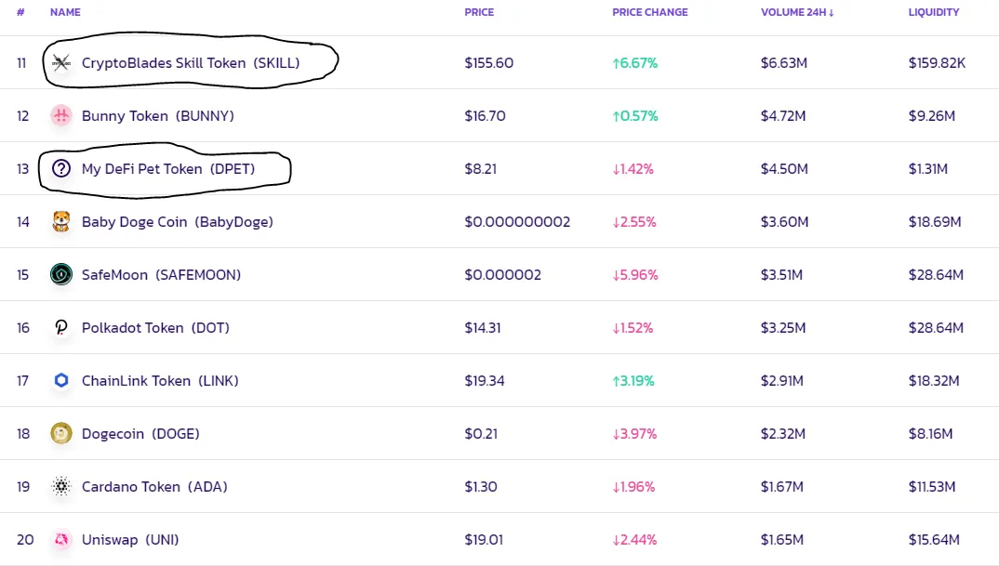Click the SafeMoon price $0.000002

[x=502, y=274]
